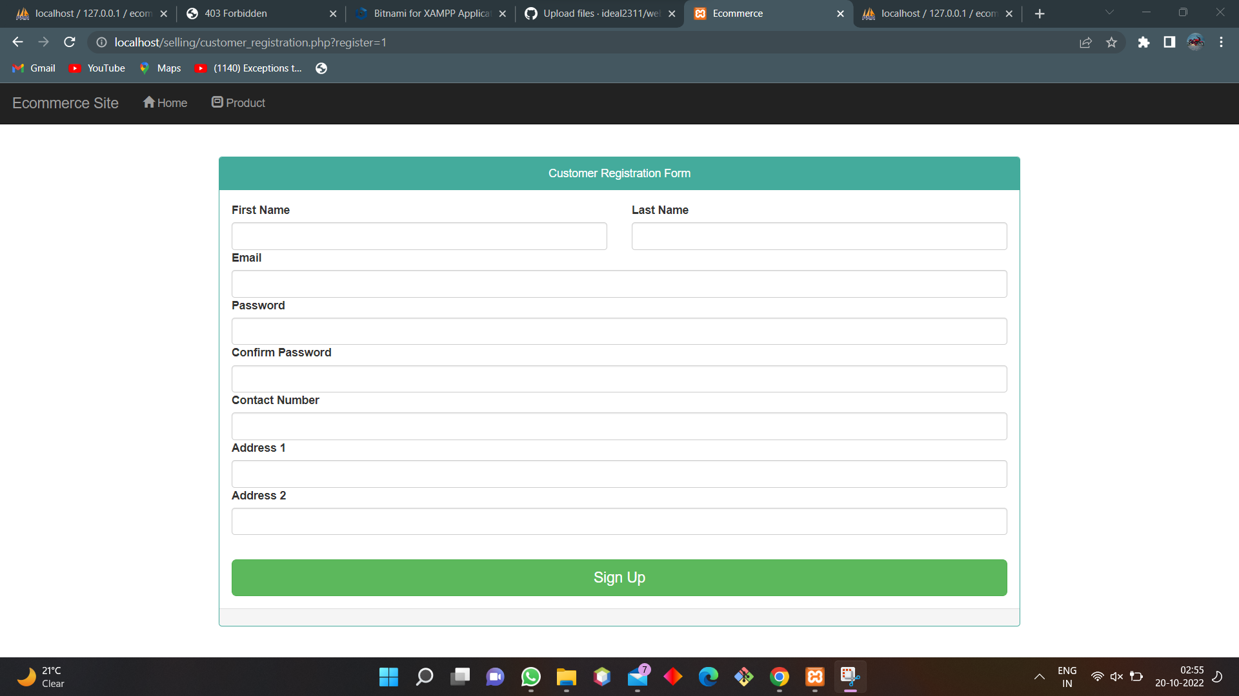The width and height of the screenshot is (1239, 696).
Task: Expand hidden system tray icons
Action: [x=1040, y=677]
